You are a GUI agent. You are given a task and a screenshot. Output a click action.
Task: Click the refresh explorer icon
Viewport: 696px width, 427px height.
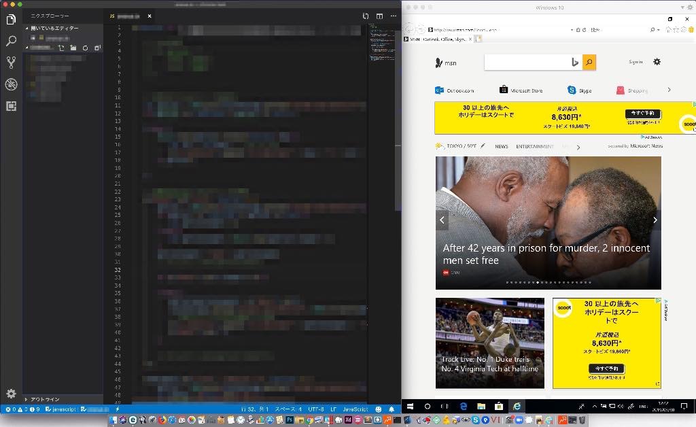click(x=85, y=48)
